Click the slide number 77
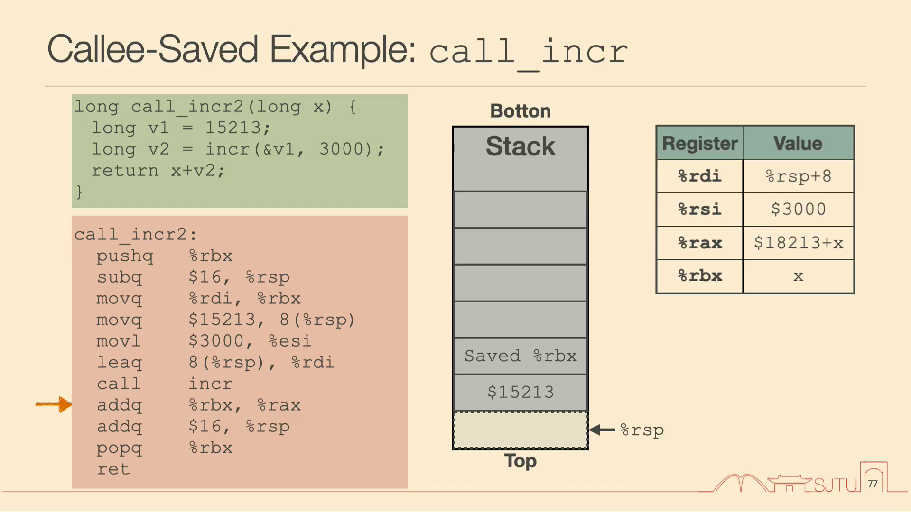 point(873,484)
